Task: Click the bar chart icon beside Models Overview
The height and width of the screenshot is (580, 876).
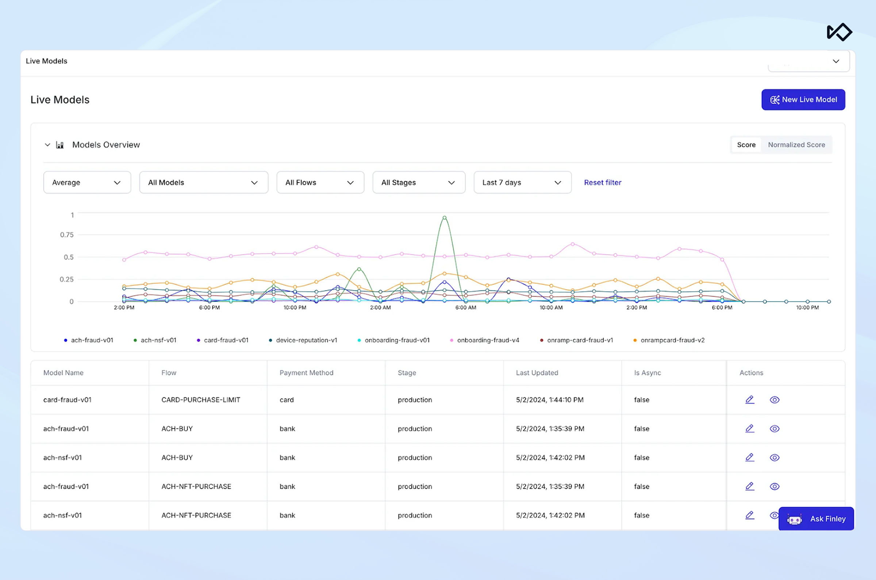Action: 59,144
